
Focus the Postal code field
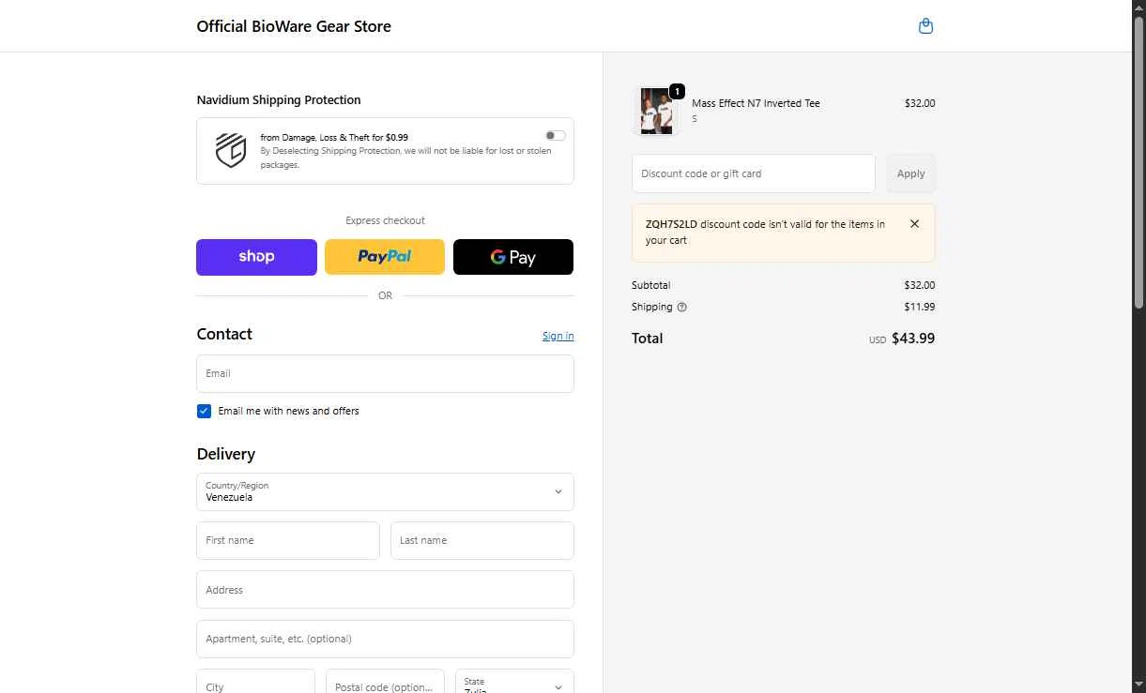click(x=385, y=685)
